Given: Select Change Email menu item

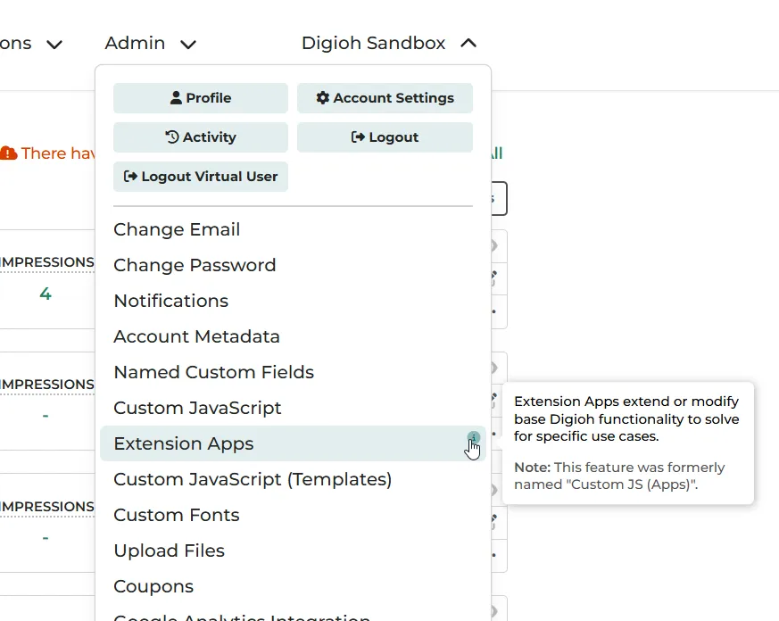Looking at the screenshot, I should [293, 229].
